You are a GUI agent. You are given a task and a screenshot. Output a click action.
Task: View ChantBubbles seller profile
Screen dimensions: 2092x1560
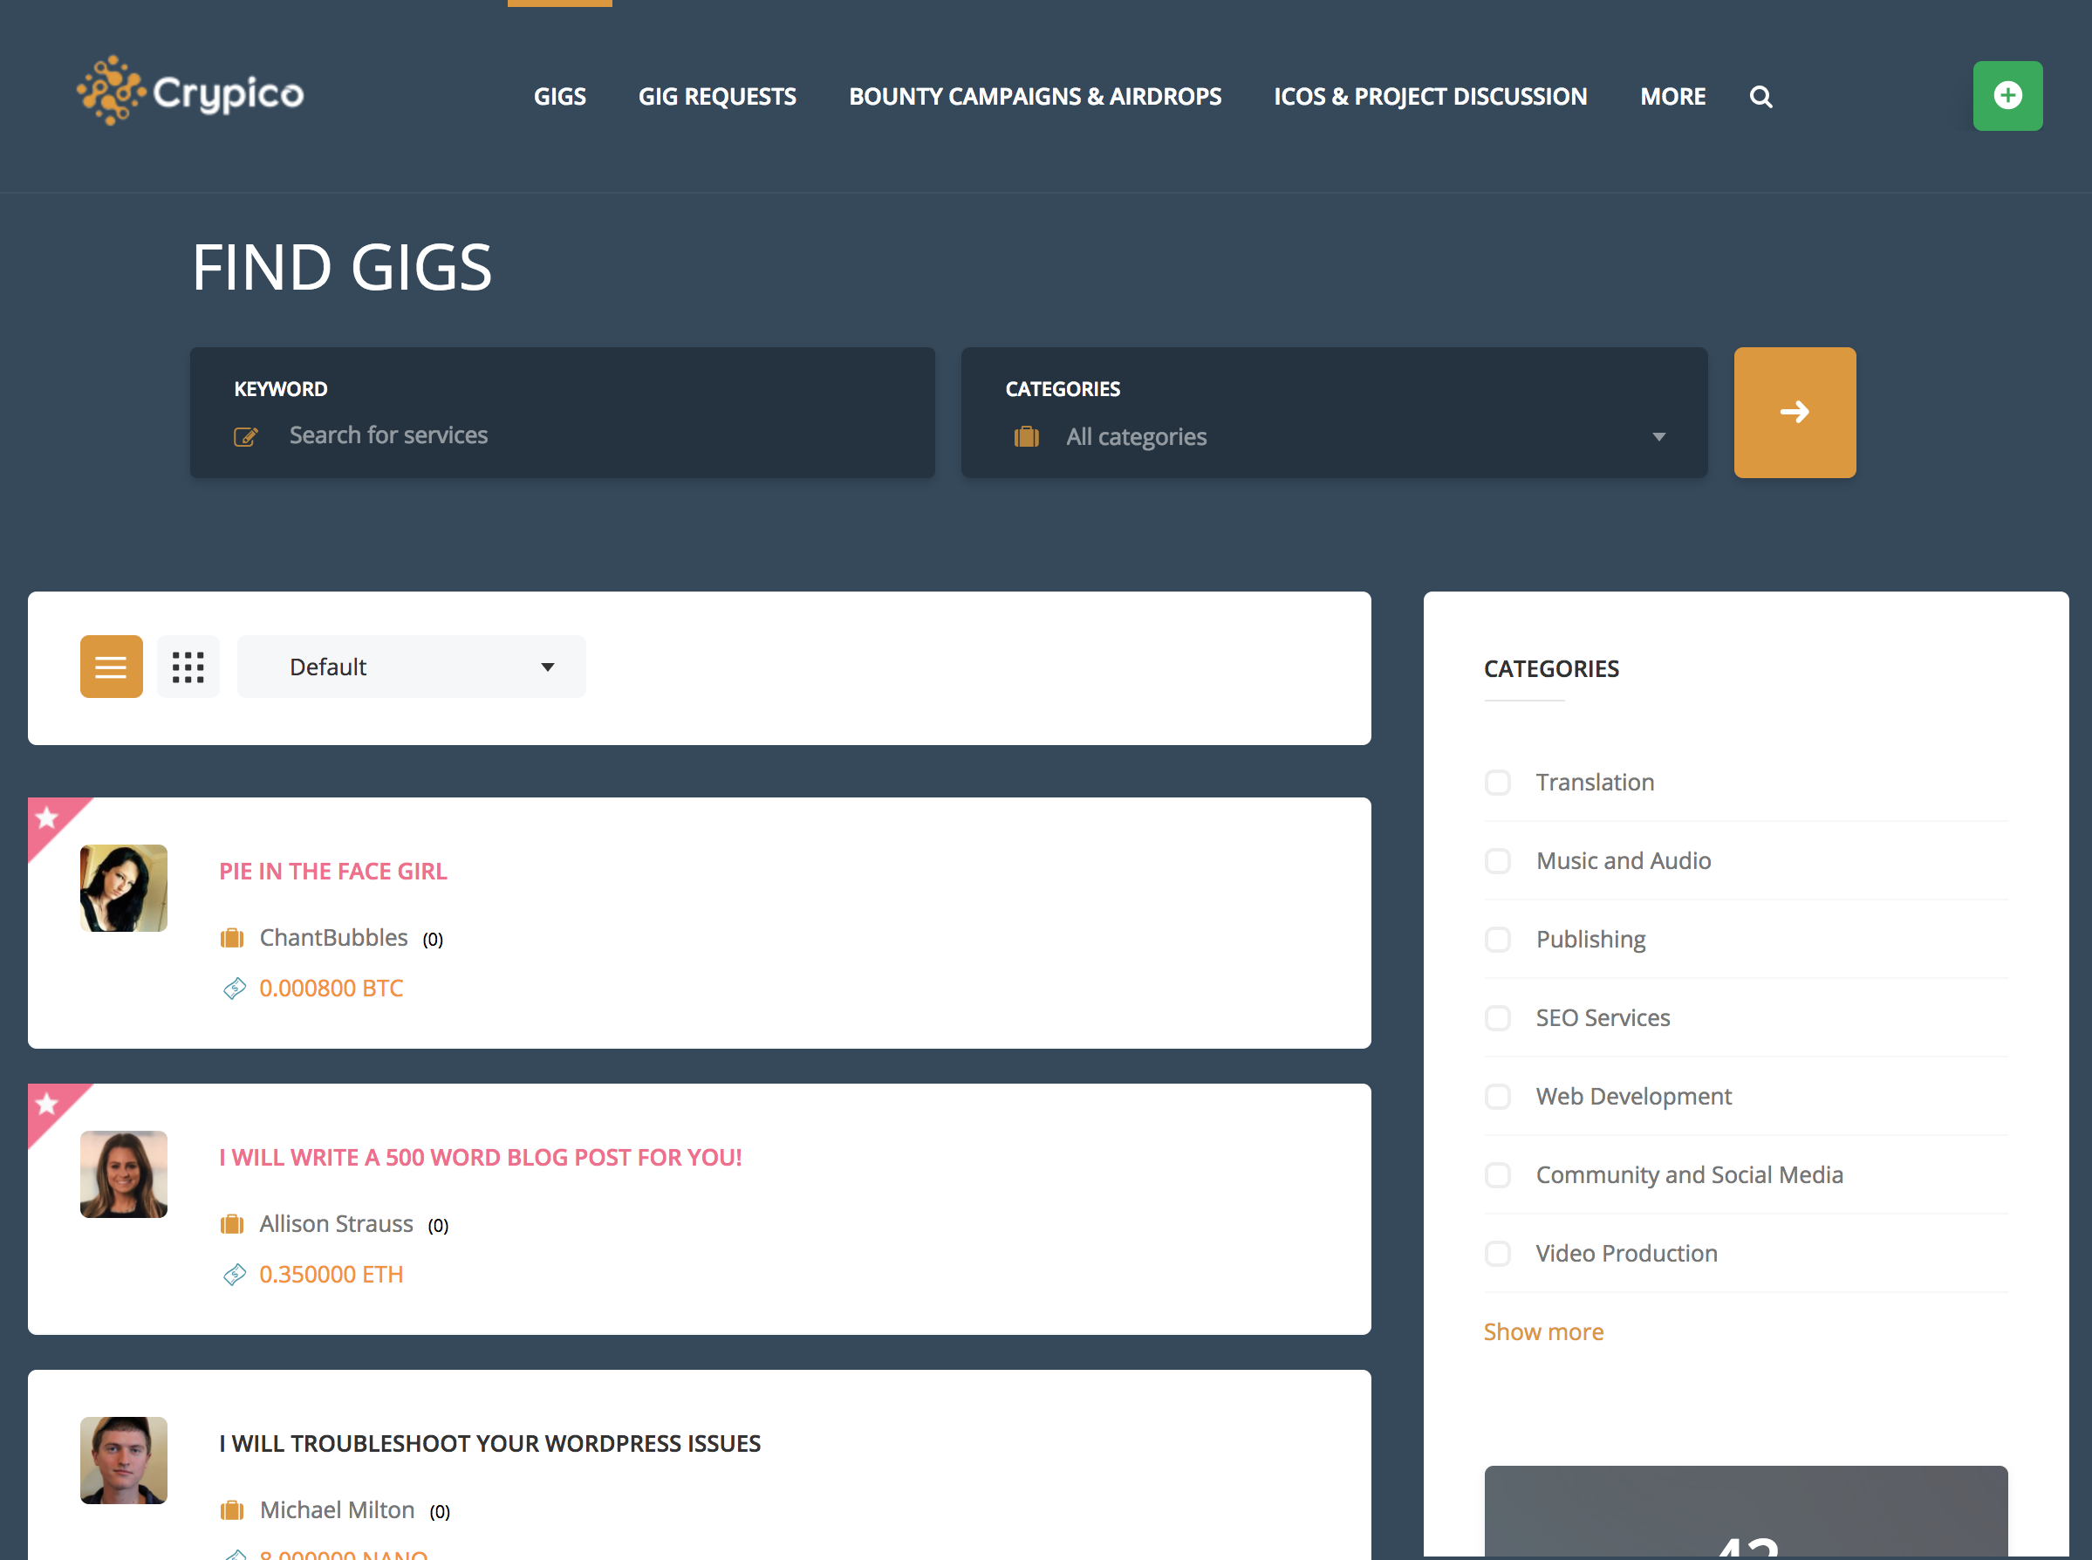pyautogui.click(x=333, y=938)
